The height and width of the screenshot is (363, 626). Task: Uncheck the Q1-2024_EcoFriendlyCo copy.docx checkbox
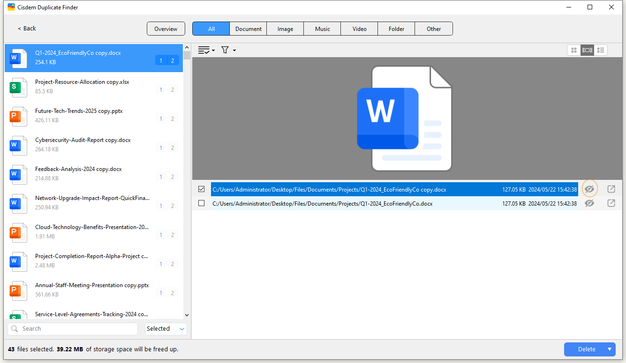[x=202, y=189]
